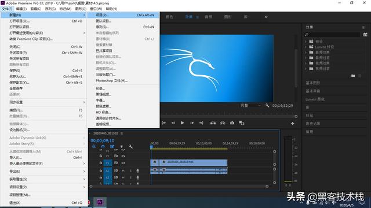Click Step Forward one frame button

pyautogui.click(x=192, y=123)
